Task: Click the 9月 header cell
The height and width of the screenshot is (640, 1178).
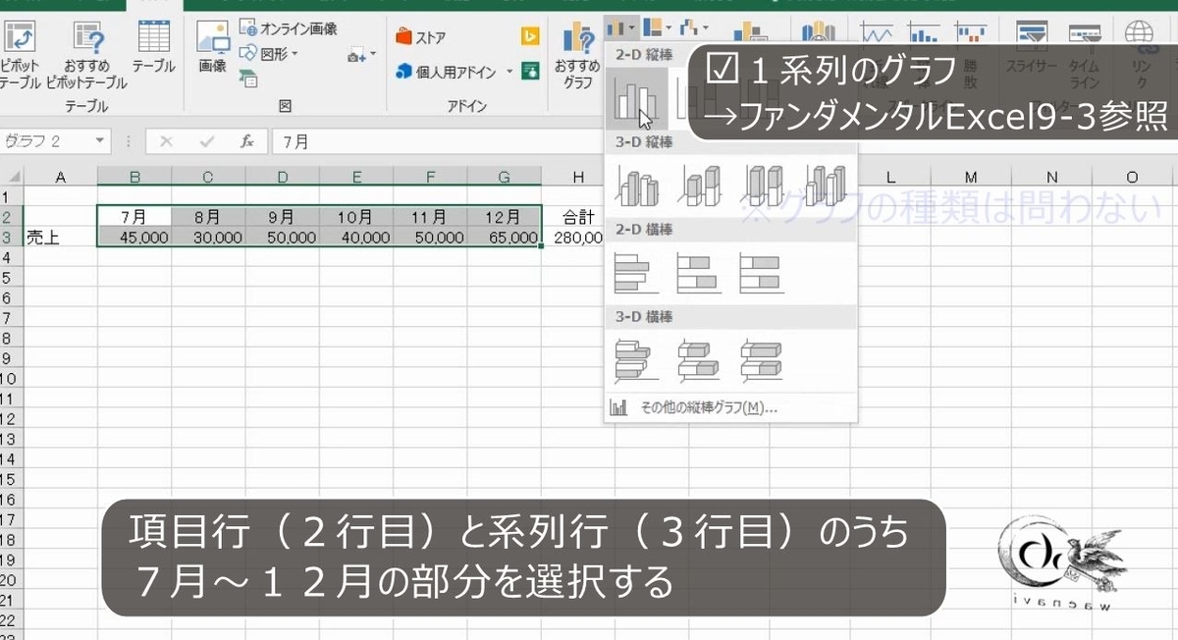Action: click(x=283, y=216)
